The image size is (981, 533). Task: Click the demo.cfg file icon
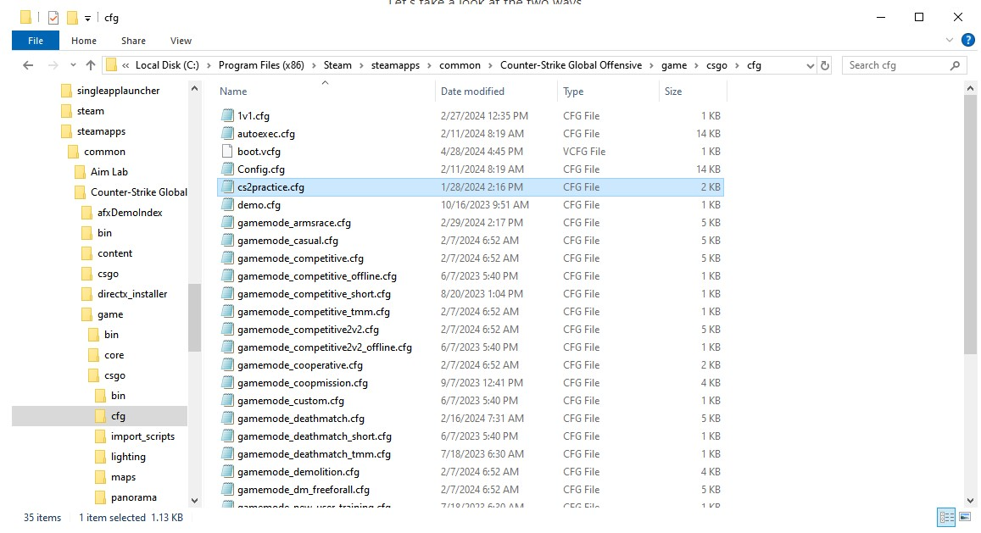pyautogui.click(x=227, y=204)
